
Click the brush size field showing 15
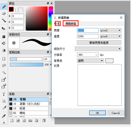pos(47,59)
